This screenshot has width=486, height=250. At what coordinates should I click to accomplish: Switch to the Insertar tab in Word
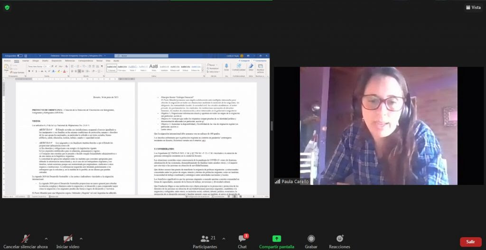pos(26,61)
